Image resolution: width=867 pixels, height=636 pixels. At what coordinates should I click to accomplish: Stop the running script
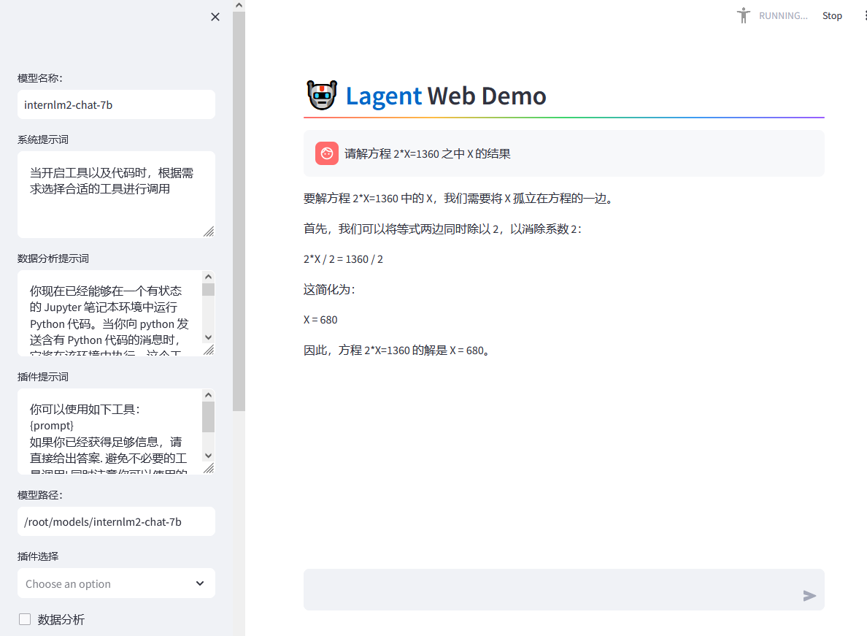click(832, 16)
